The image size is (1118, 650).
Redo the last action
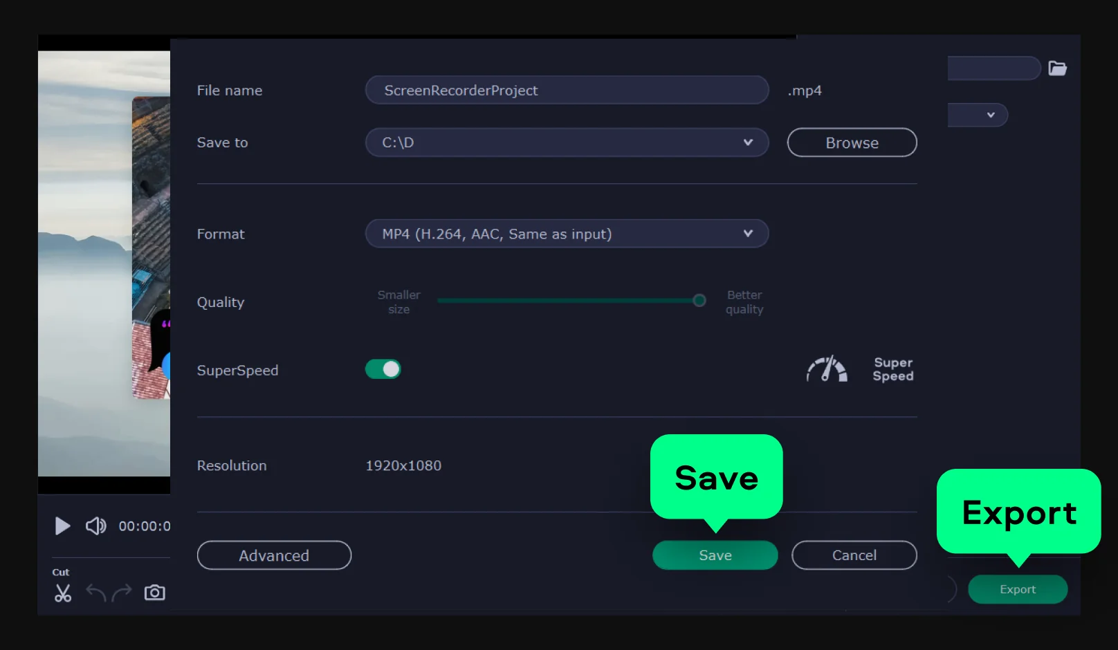pyautogui.click(x=122, y=593)
